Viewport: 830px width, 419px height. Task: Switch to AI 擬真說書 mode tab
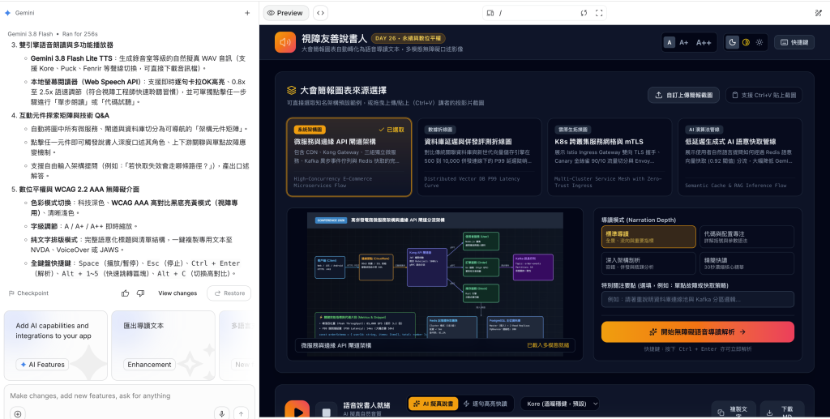pos(433,404)
